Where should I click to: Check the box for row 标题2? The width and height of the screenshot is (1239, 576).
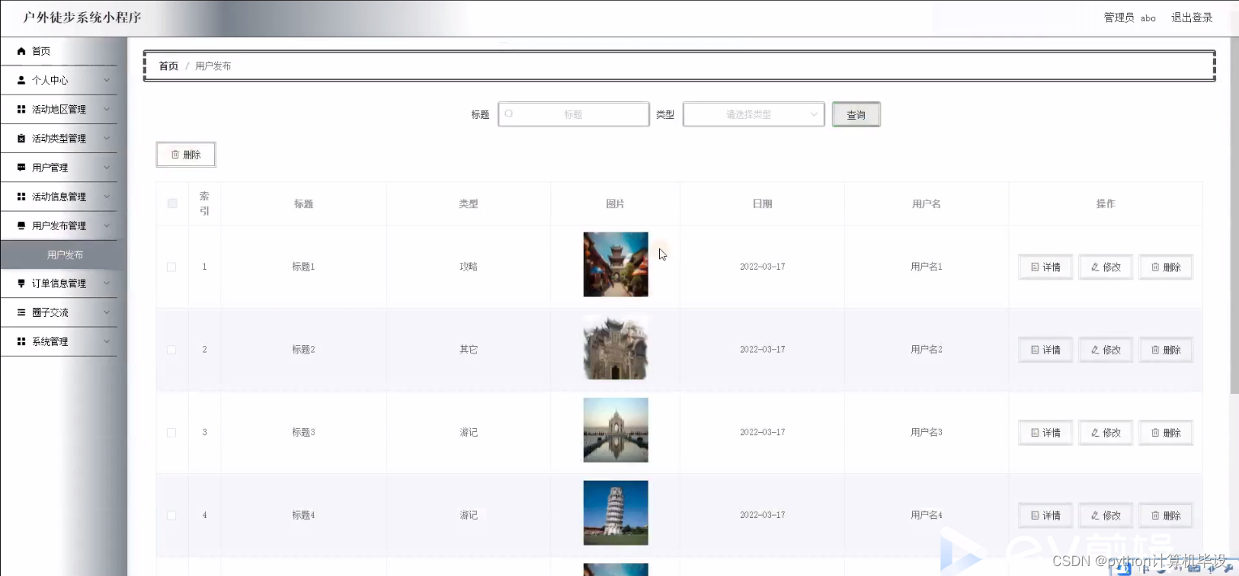pos(171,350)
